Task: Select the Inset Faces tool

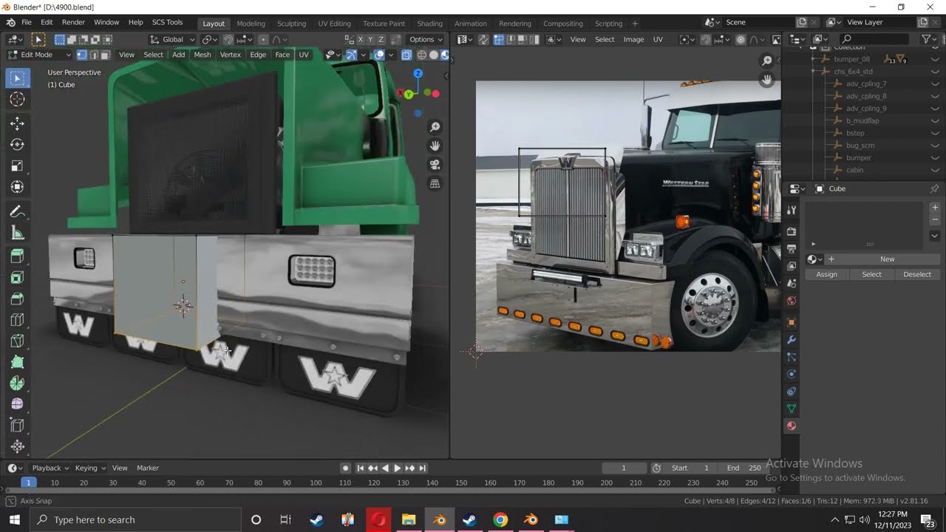Action: click(x=18, y=278)
